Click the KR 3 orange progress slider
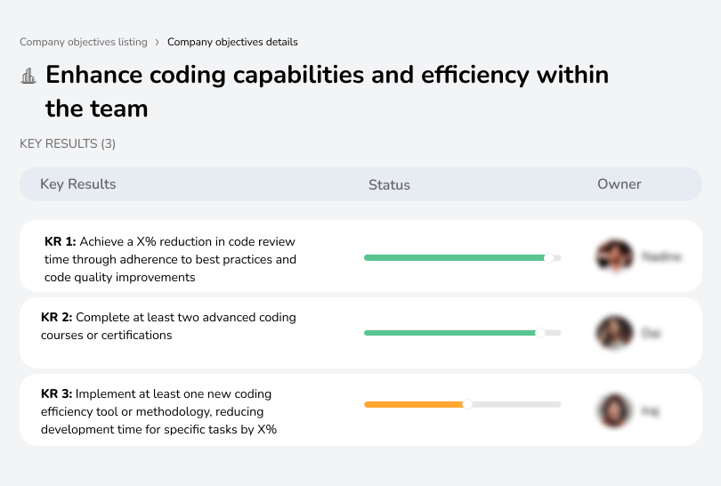Screen dimensions: 721x486 tap(462, 405)
